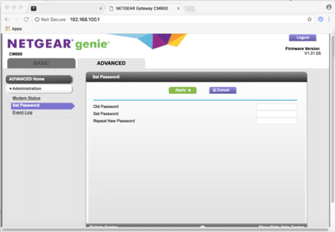Click the Chrome profile avatar icon

pyautogui.click(x=329, y=7)
